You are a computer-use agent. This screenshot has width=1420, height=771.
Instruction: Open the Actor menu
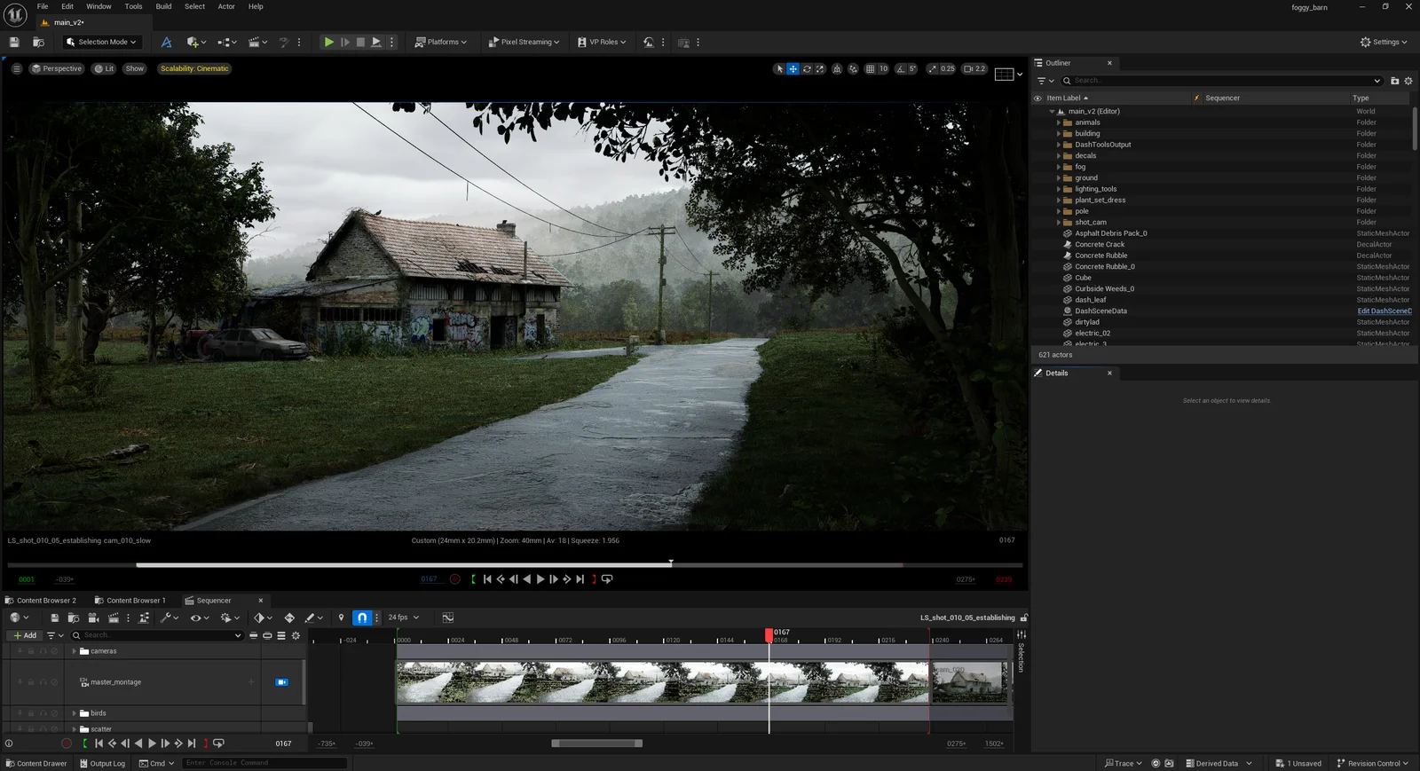click(x=226, y=6)
